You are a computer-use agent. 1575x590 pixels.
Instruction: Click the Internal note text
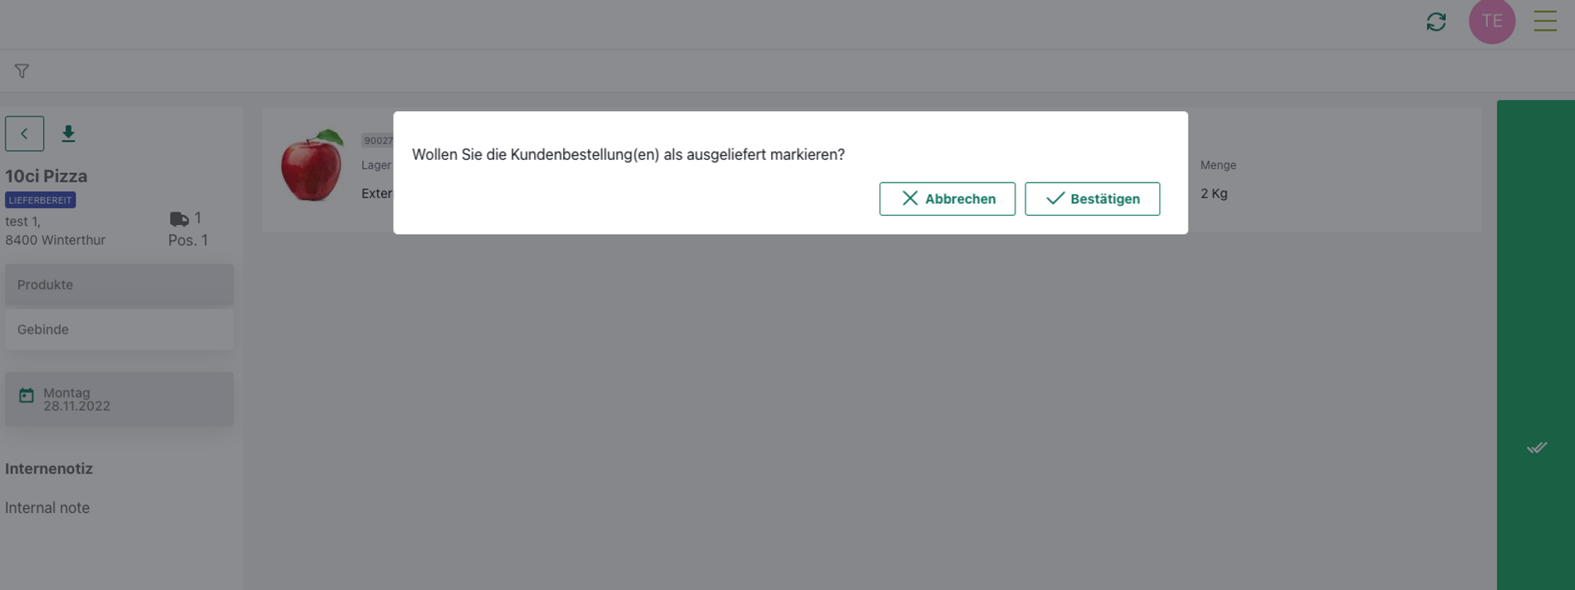click(47, 508)
